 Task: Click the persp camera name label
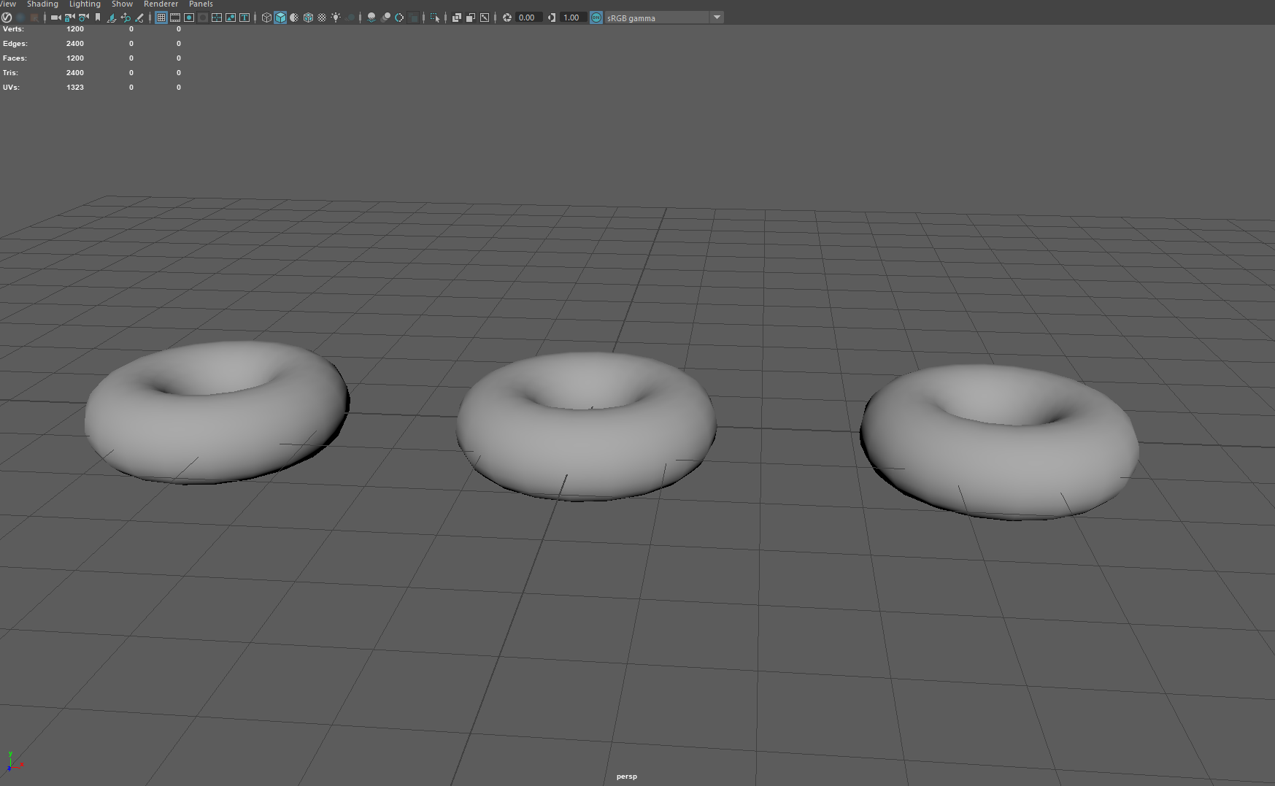(x=627, y=777)
